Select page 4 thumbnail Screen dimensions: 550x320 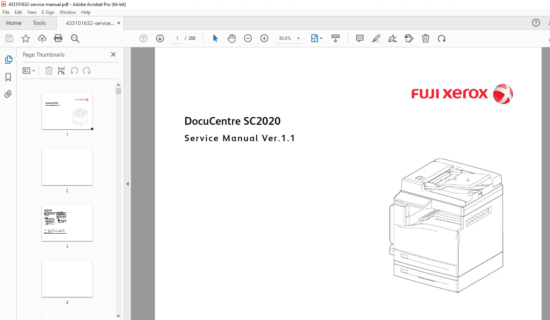point(67,279)
